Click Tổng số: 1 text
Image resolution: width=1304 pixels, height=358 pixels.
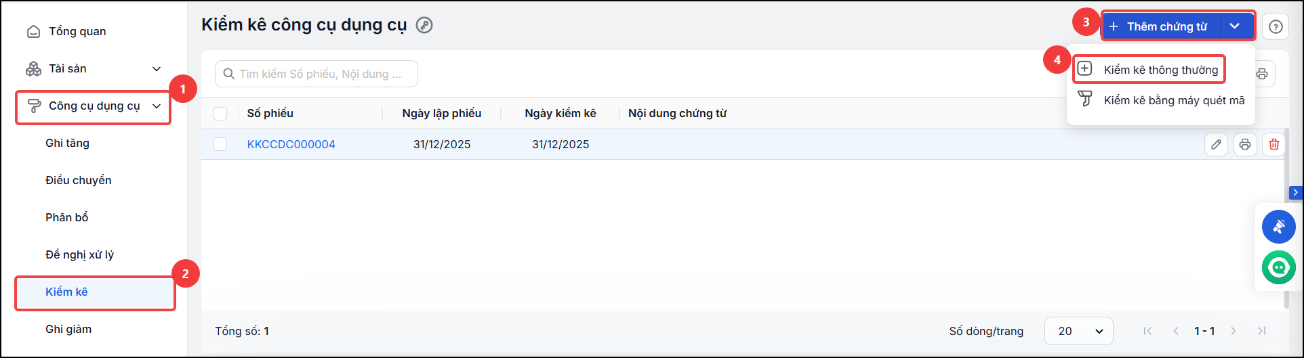242,331
